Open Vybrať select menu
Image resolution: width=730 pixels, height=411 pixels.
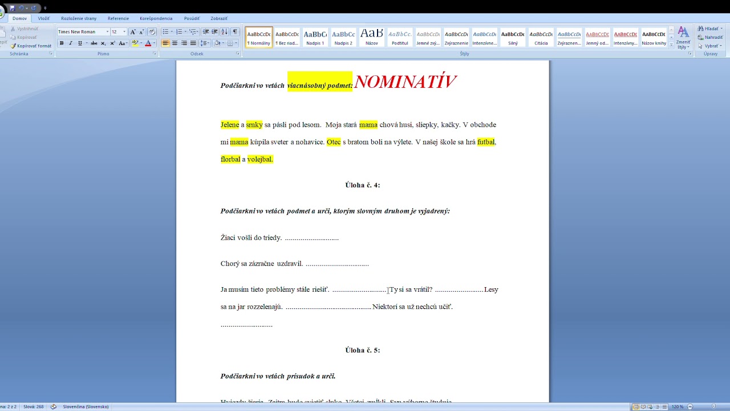[709, 46]
